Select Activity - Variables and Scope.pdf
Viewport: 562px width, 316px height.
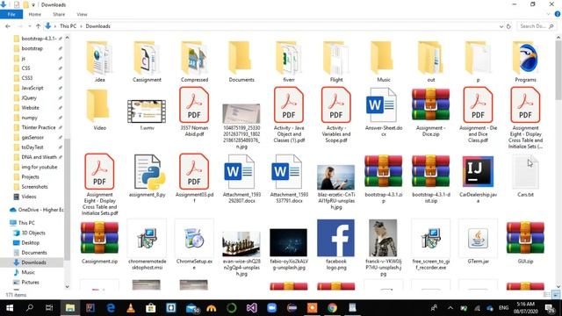click(336, 115)
